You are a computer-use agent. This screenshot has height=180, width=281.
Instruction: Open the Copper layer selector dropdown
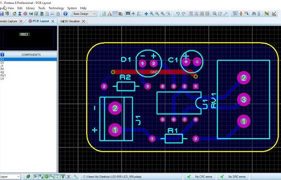[10, 177]
